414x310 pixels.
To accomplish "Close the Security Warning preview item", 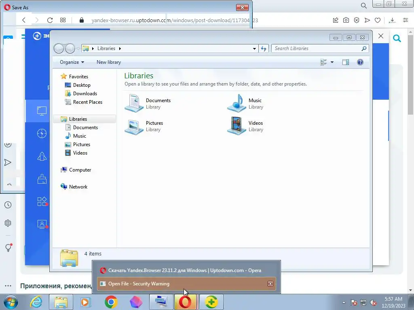I will (x=270, y=284).
